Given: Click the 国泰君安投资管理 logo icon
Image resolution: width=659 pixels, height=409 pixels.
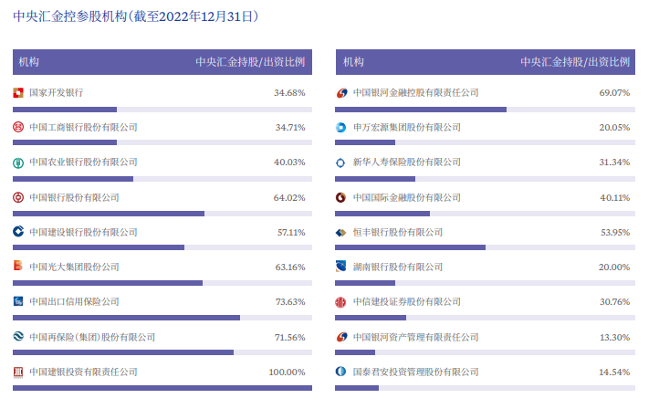Looking at the screenshot, I should point(340,372).
